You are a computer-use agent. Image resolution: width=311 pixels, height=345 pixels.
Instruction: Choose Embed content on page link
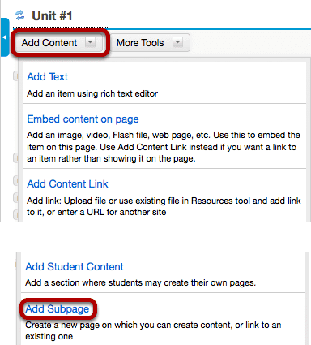click(x=83, y=119)
